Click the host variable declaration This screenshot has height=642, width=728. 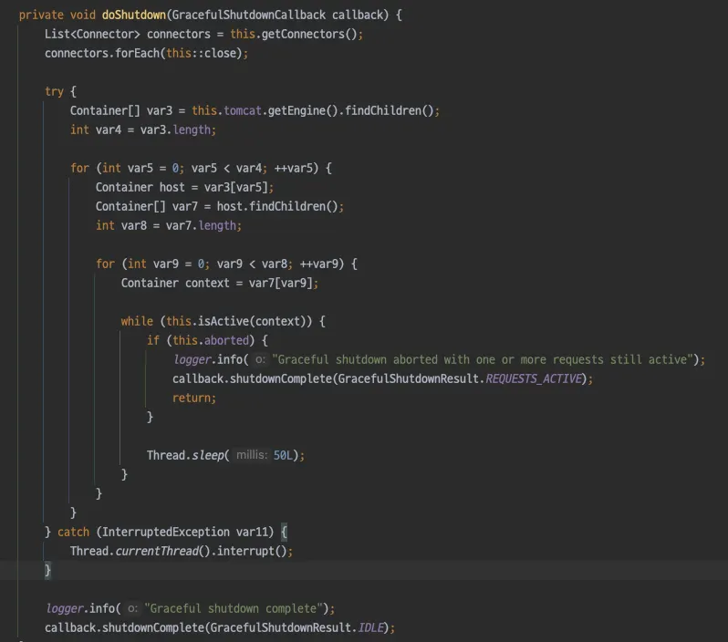[x=172, y=188]
